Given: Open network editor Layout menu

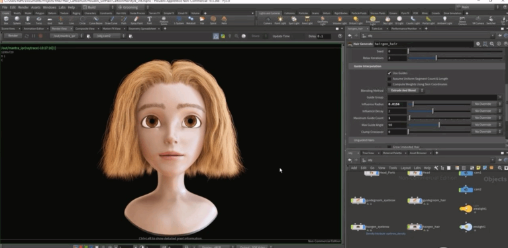Looking at the screenshot, I should coord(405,168).
